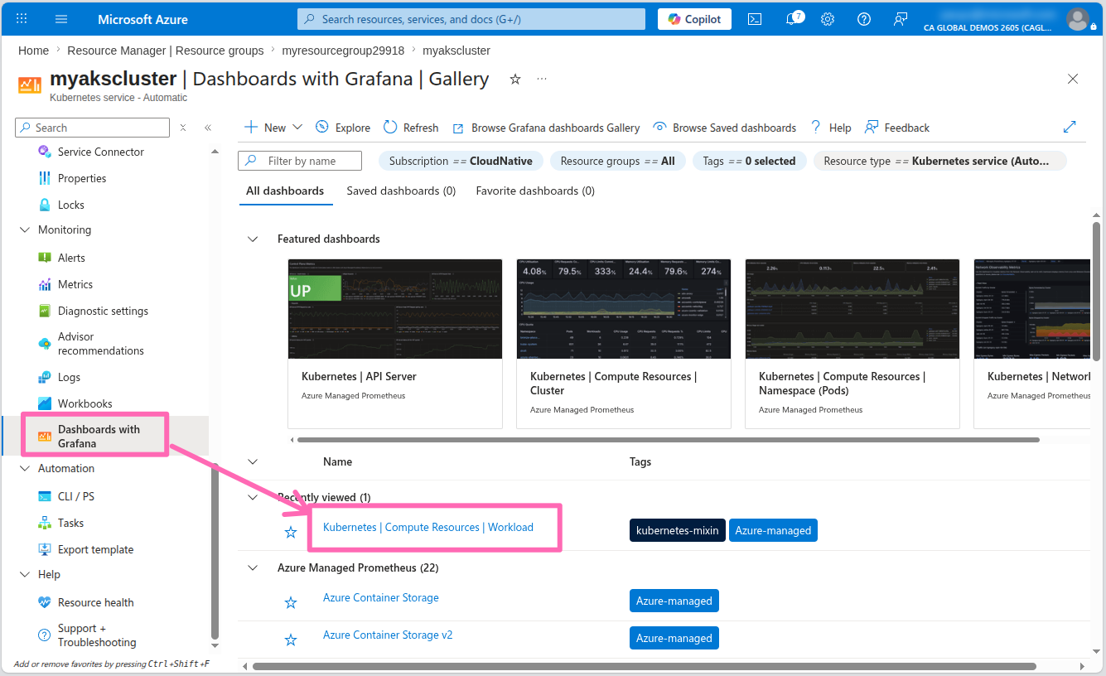Click the myresourcegroup29918 breadcrumb
Image resolution: width=1106 pixels, height=676 pixels.
(x=343, y=51)
